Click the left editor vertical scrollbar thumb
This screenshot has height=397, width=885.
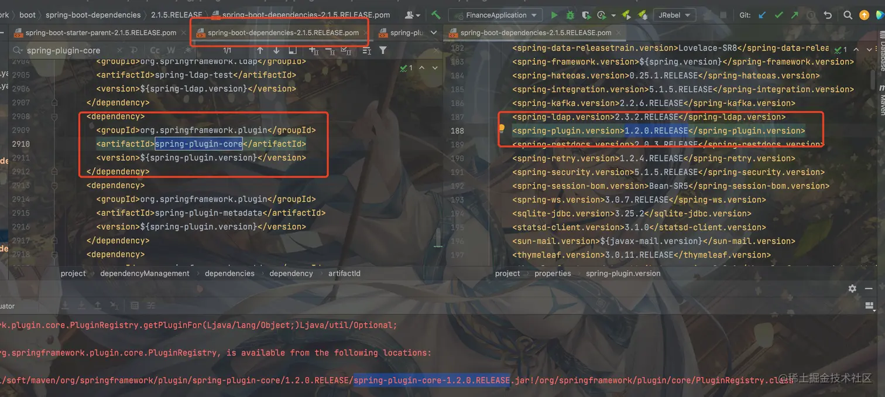[x=437, y=237]
